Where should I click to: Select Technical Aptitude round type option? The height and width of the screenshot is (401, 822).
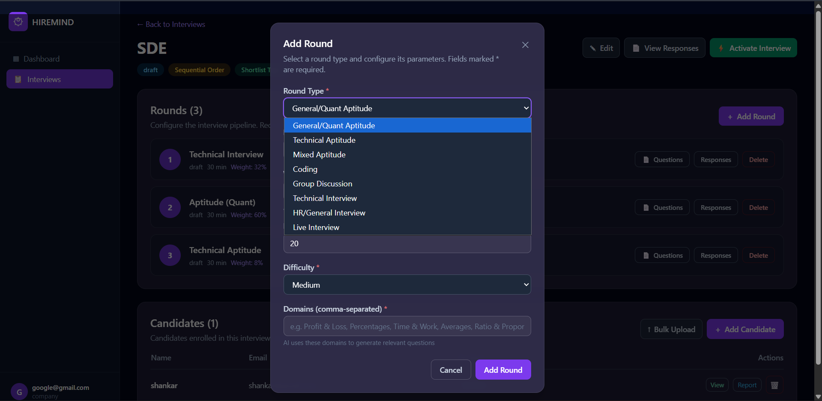pos(324,140)
